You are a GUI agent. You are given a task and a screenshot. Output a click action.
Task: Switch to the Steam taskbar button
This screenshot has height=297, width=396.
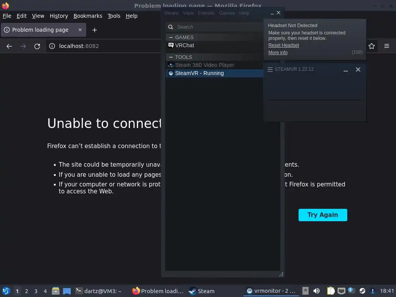(202, 291)
